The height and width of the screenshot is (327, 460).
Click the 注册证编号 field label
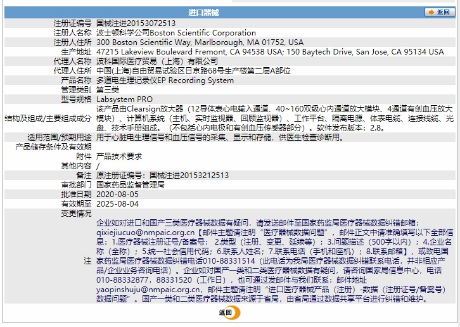(72, 23)
